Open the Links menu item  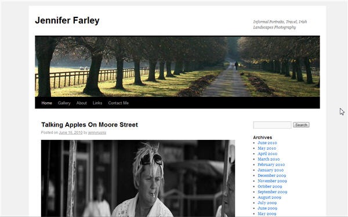(x=97, y=103)
